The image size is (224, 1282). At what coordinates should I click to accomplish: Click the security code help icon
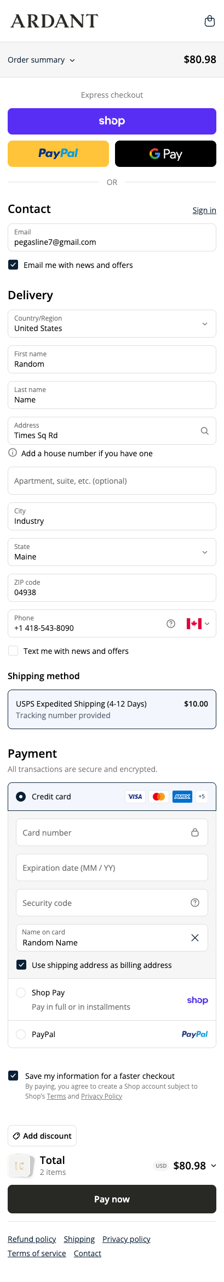tap(195, 903)
